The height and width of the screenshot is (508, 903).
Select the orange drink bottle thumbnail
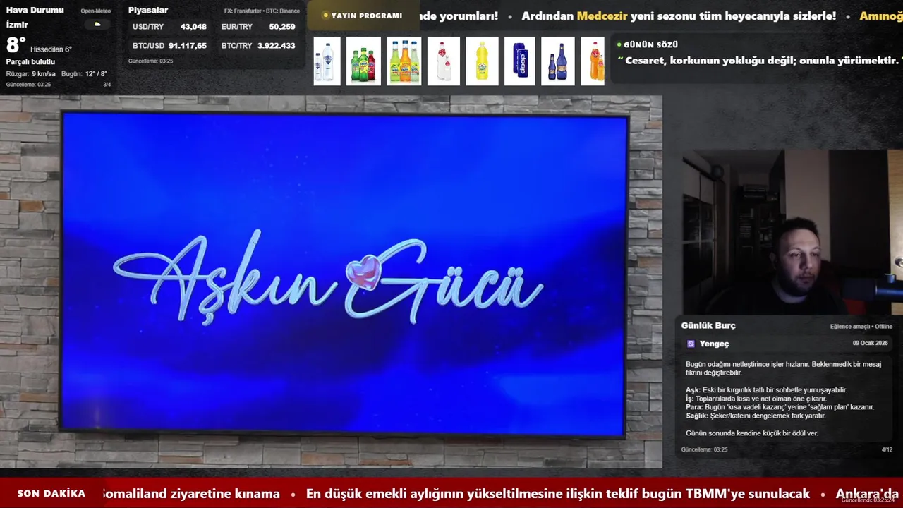coord(593,61)
